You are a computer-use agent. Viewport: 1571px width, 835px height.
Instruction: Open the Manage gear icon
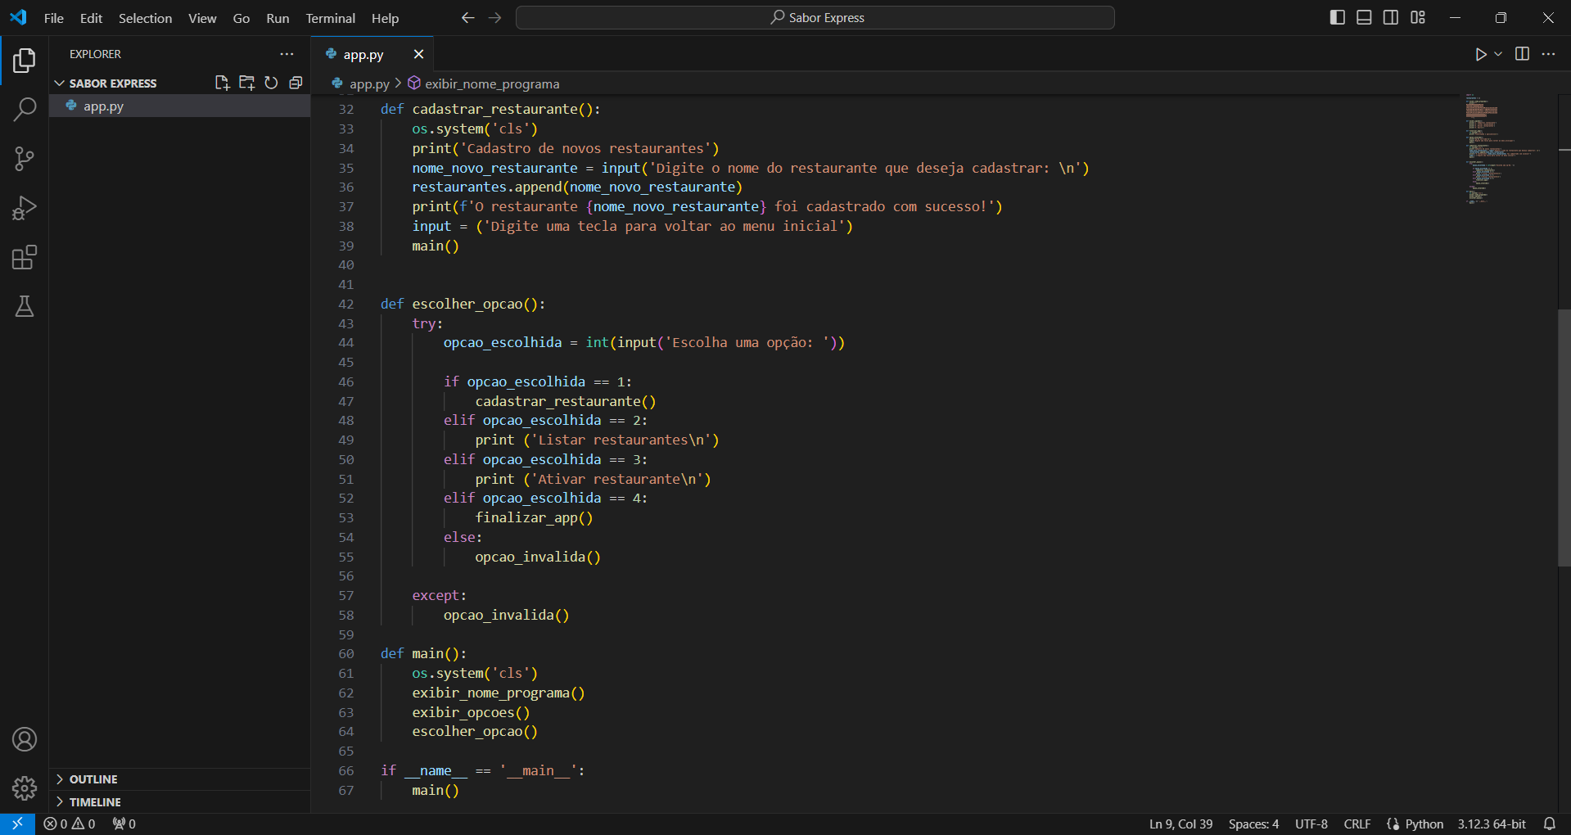[x=25, y=788]
